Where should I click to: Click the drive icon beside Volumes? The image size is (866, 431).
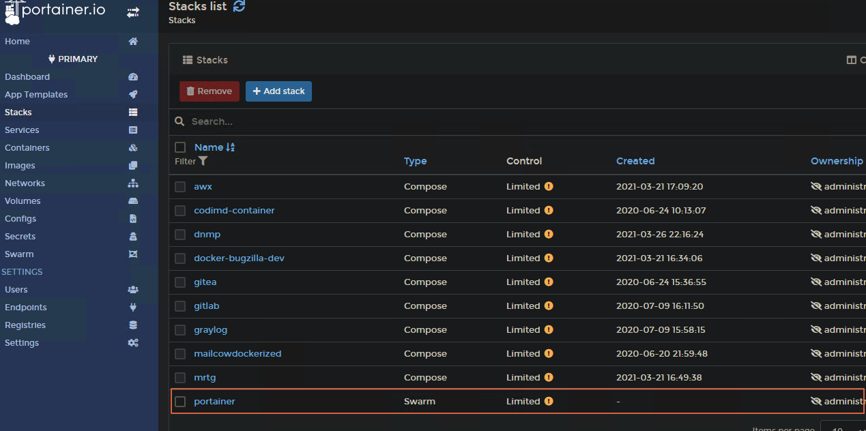(x=133, y=201)
